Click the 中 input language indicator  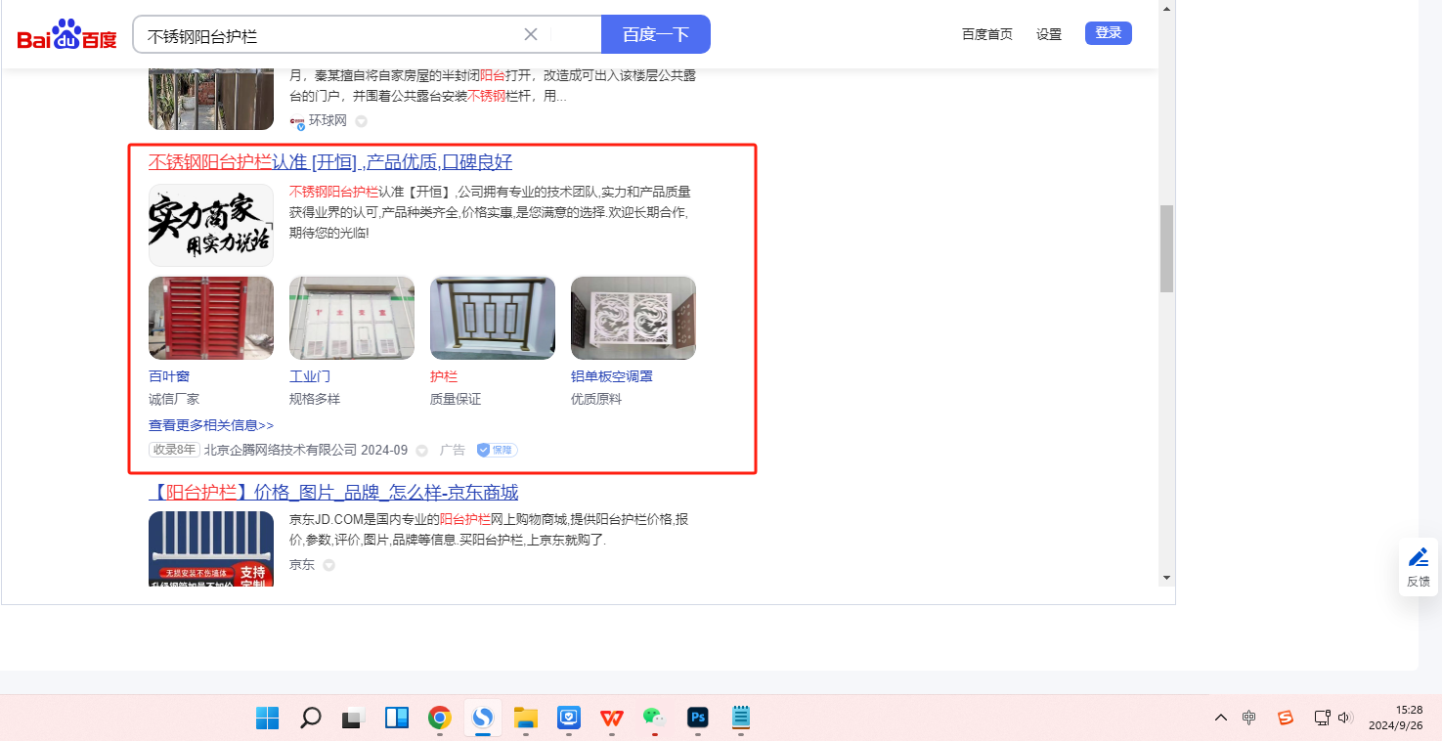[1249, 719]
